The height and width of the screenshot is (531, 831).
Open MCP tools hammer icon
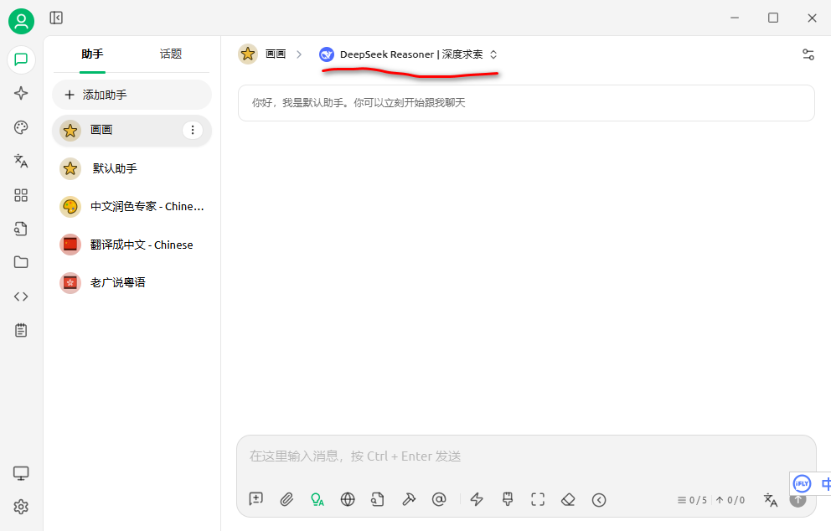tap(409, 499)
